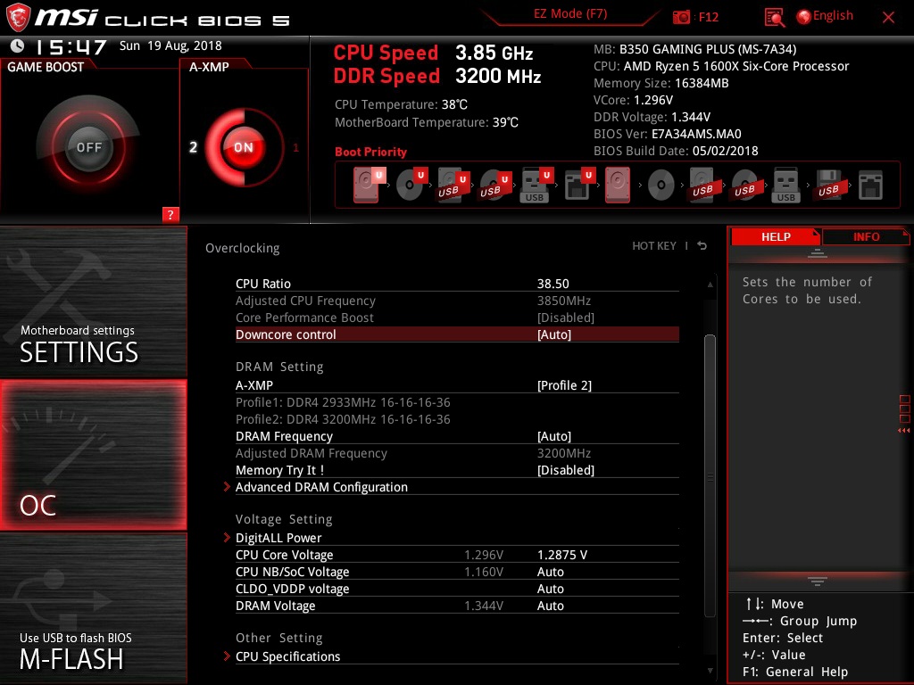Screen dimensions: 914x685
Task: Open the SETTINGS motherboard settings section
Action: click(93, 301)
